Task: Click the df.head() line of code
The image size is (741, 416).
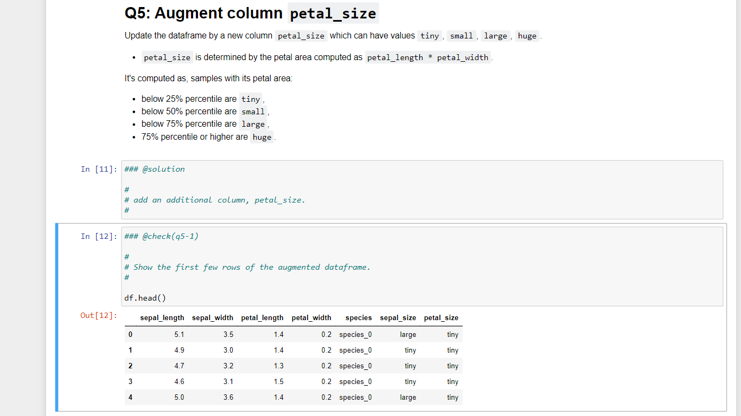Action: pos(143,297)
